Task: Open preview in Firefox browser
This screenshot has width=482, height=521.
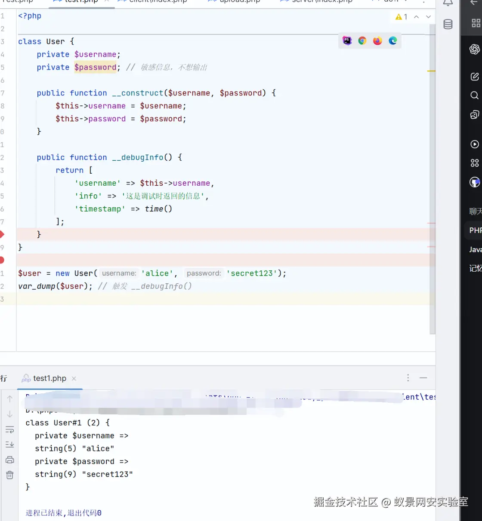Action: [x=377, y=41]
